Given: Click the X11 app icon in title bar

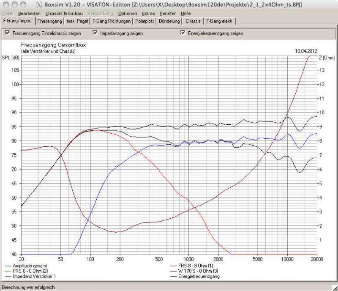Looking at the screenshot, I should click(39, 4).
